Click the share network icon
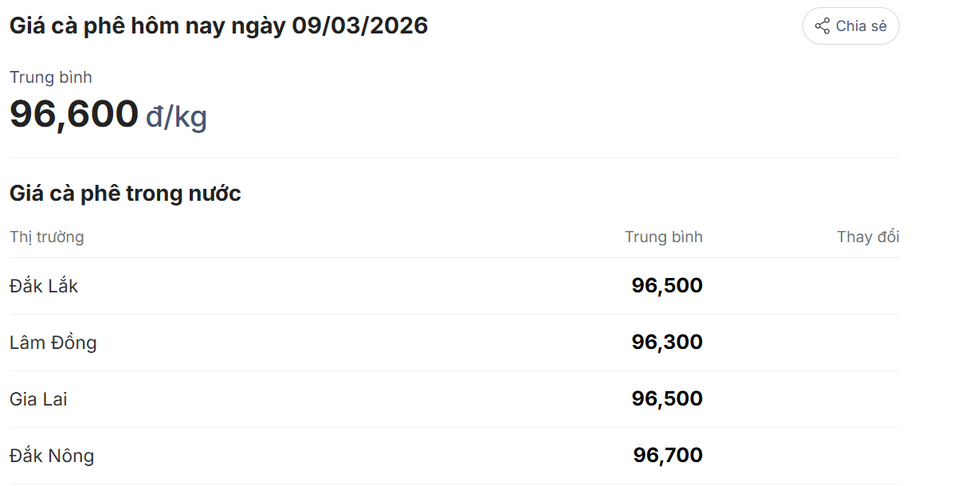This screenshot has height=486, width=965. 822,26
